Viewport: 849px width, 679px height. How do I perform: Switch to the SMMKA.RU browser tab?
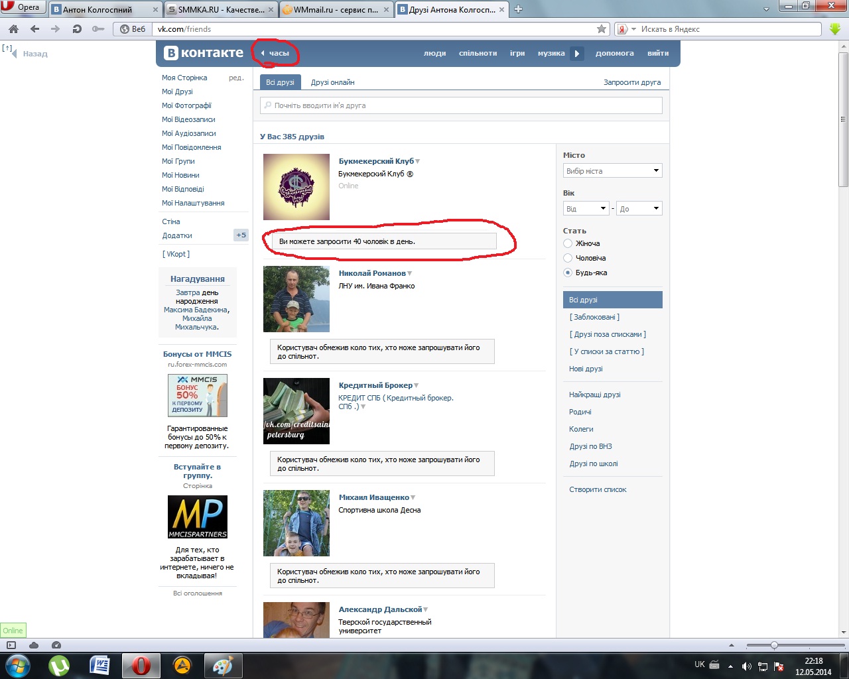[222, 10]
